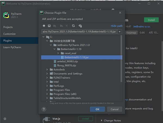Viewport: 163px width, 123px height.
Task: Open the settings gear in the sidebar
Action: pos(5,119)
